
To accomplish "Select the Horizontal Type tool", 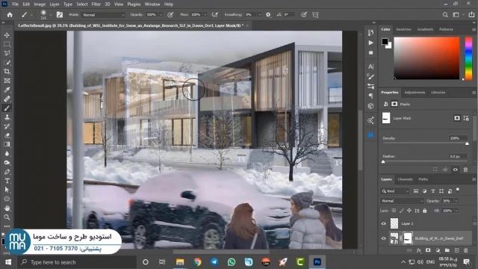I will pyautogui.click(x=7, y=181).
